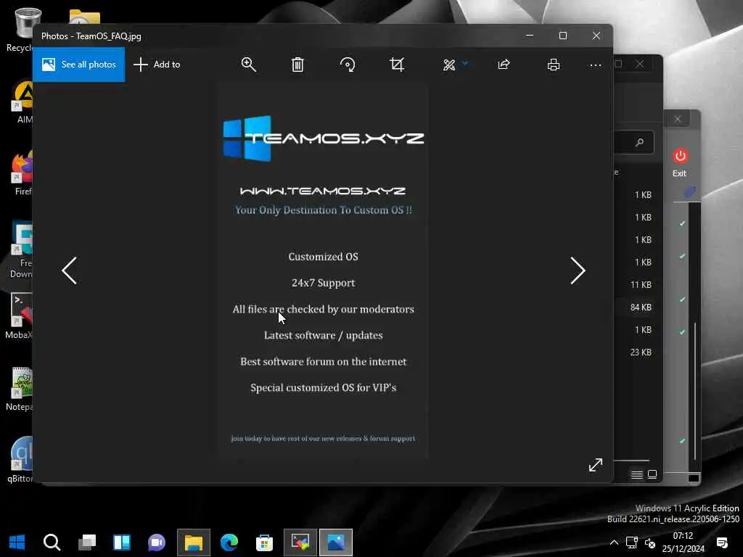Image resolution: width=743 pixels, height=557 pixels.
Task: Click the muted volume tray icon
Action: [x=650, y=542]
